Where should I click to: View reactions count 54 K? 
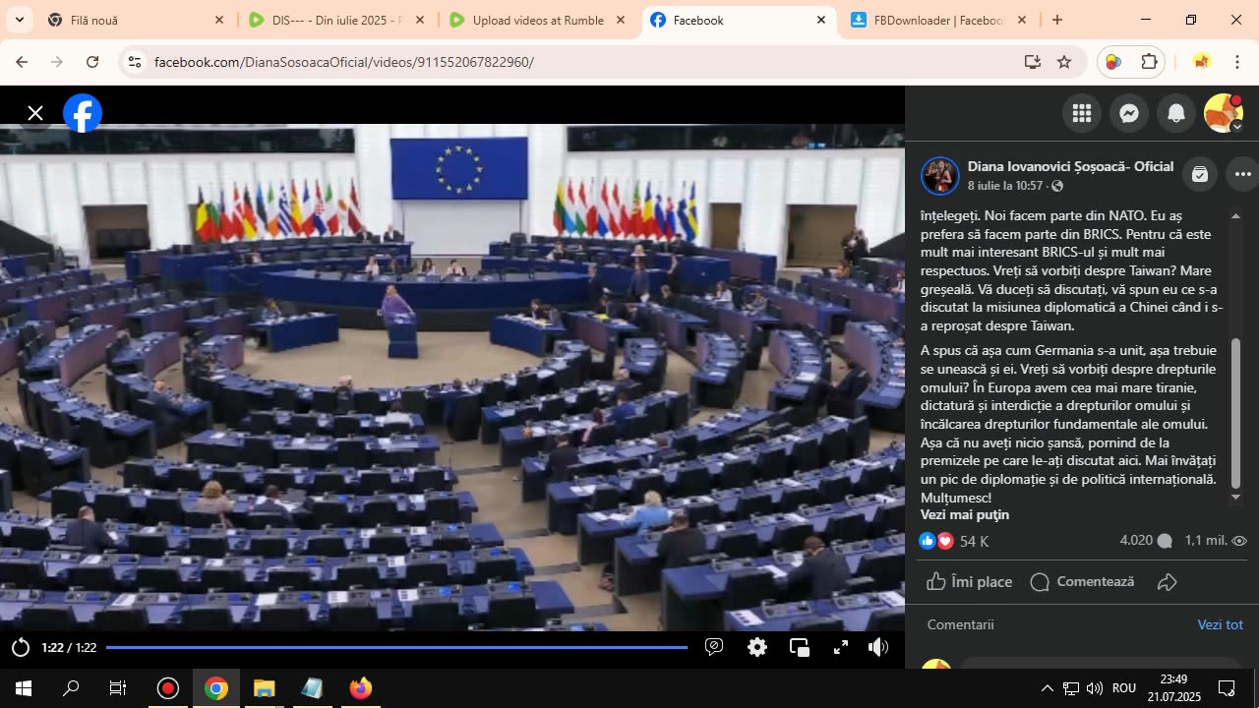click(974, 541)
